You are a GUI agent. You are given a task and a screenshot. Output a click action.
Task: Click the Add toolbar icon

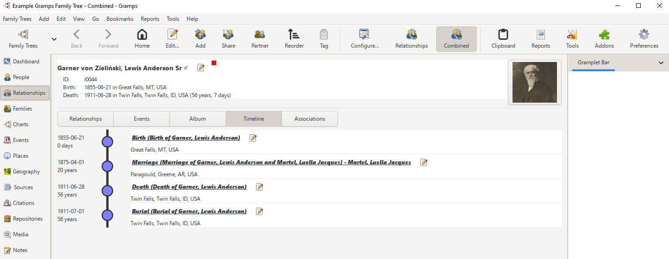200,38
